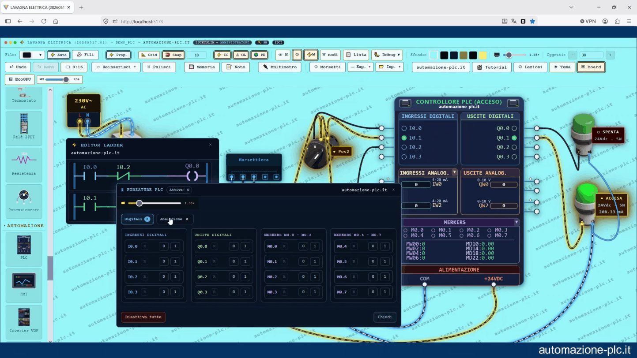Go to browser home page

(x=56, y=21)
